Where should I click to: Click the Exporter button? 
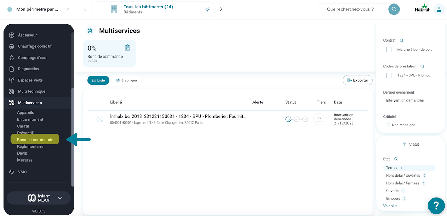[358, 80]
